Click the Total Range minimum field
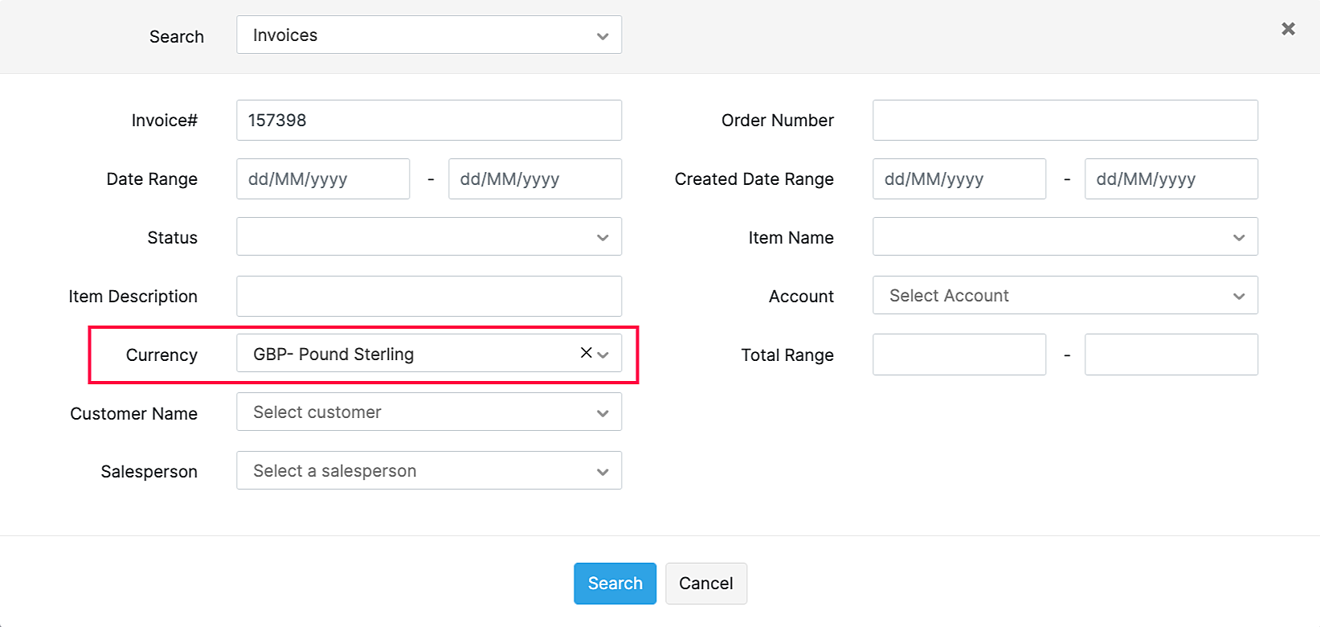The height and width of the screenshot is (627, 1320). click(x=959, y=354)
